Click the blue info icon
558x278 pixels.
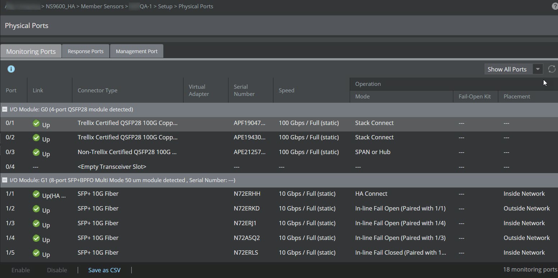[x=11, y=69]
